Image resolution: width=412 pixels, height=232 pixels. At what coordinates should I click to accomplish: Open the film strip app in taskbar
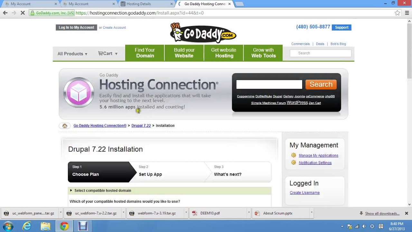(x=83, y=226)
